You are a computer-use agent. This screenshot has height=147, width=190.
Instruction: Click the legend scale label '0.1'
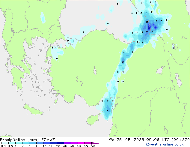[3, 146]
